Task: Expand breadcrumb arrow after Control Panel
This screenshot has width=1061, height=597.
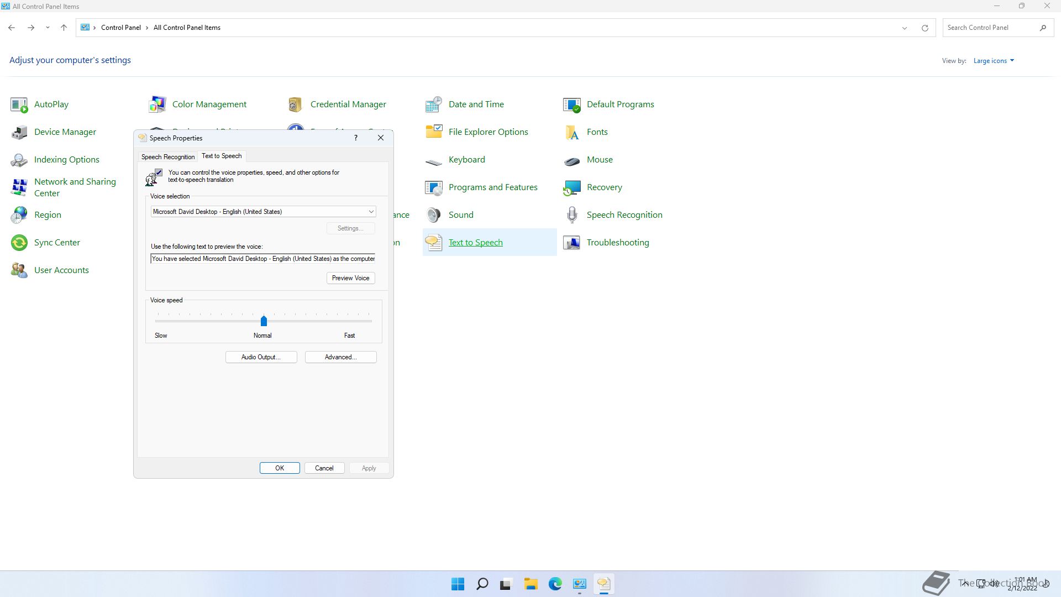Action: [148, 28]
